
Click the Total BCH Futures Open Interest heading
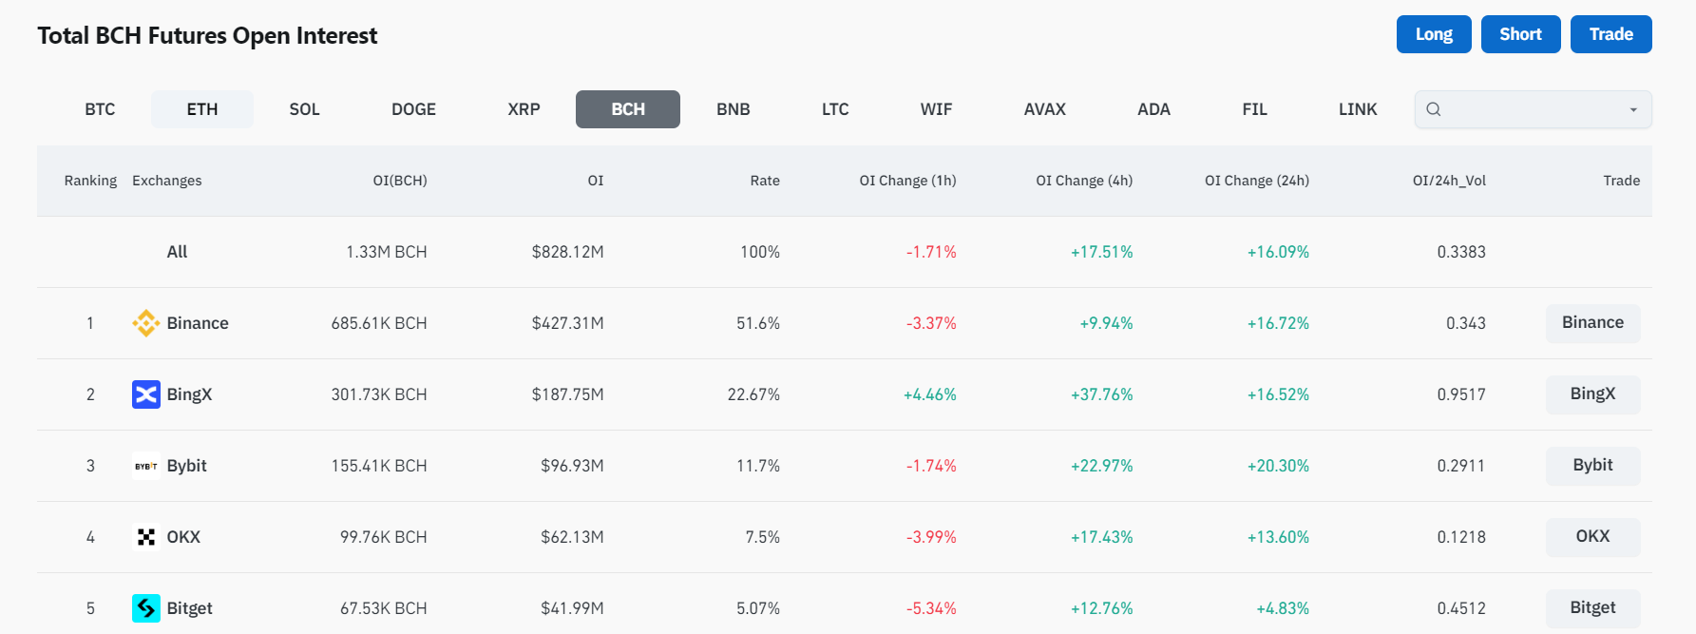207,36
